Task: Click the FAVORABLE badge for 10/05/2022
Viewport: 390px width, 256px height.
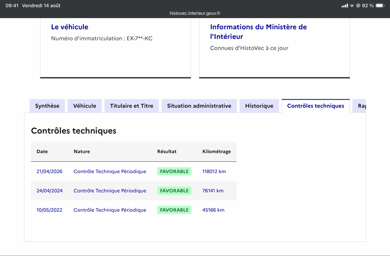Action: [x=175, y=210]
